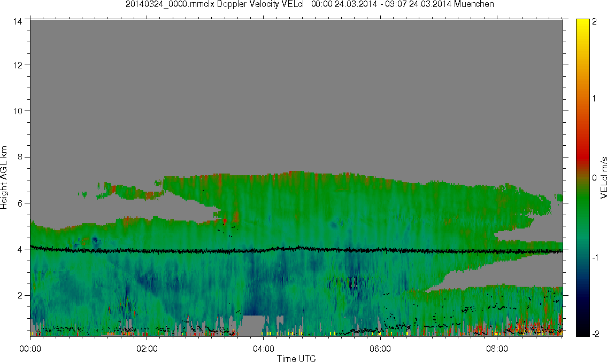Click the 06:00 time tick label
The image size is (607, 362).
380,349
